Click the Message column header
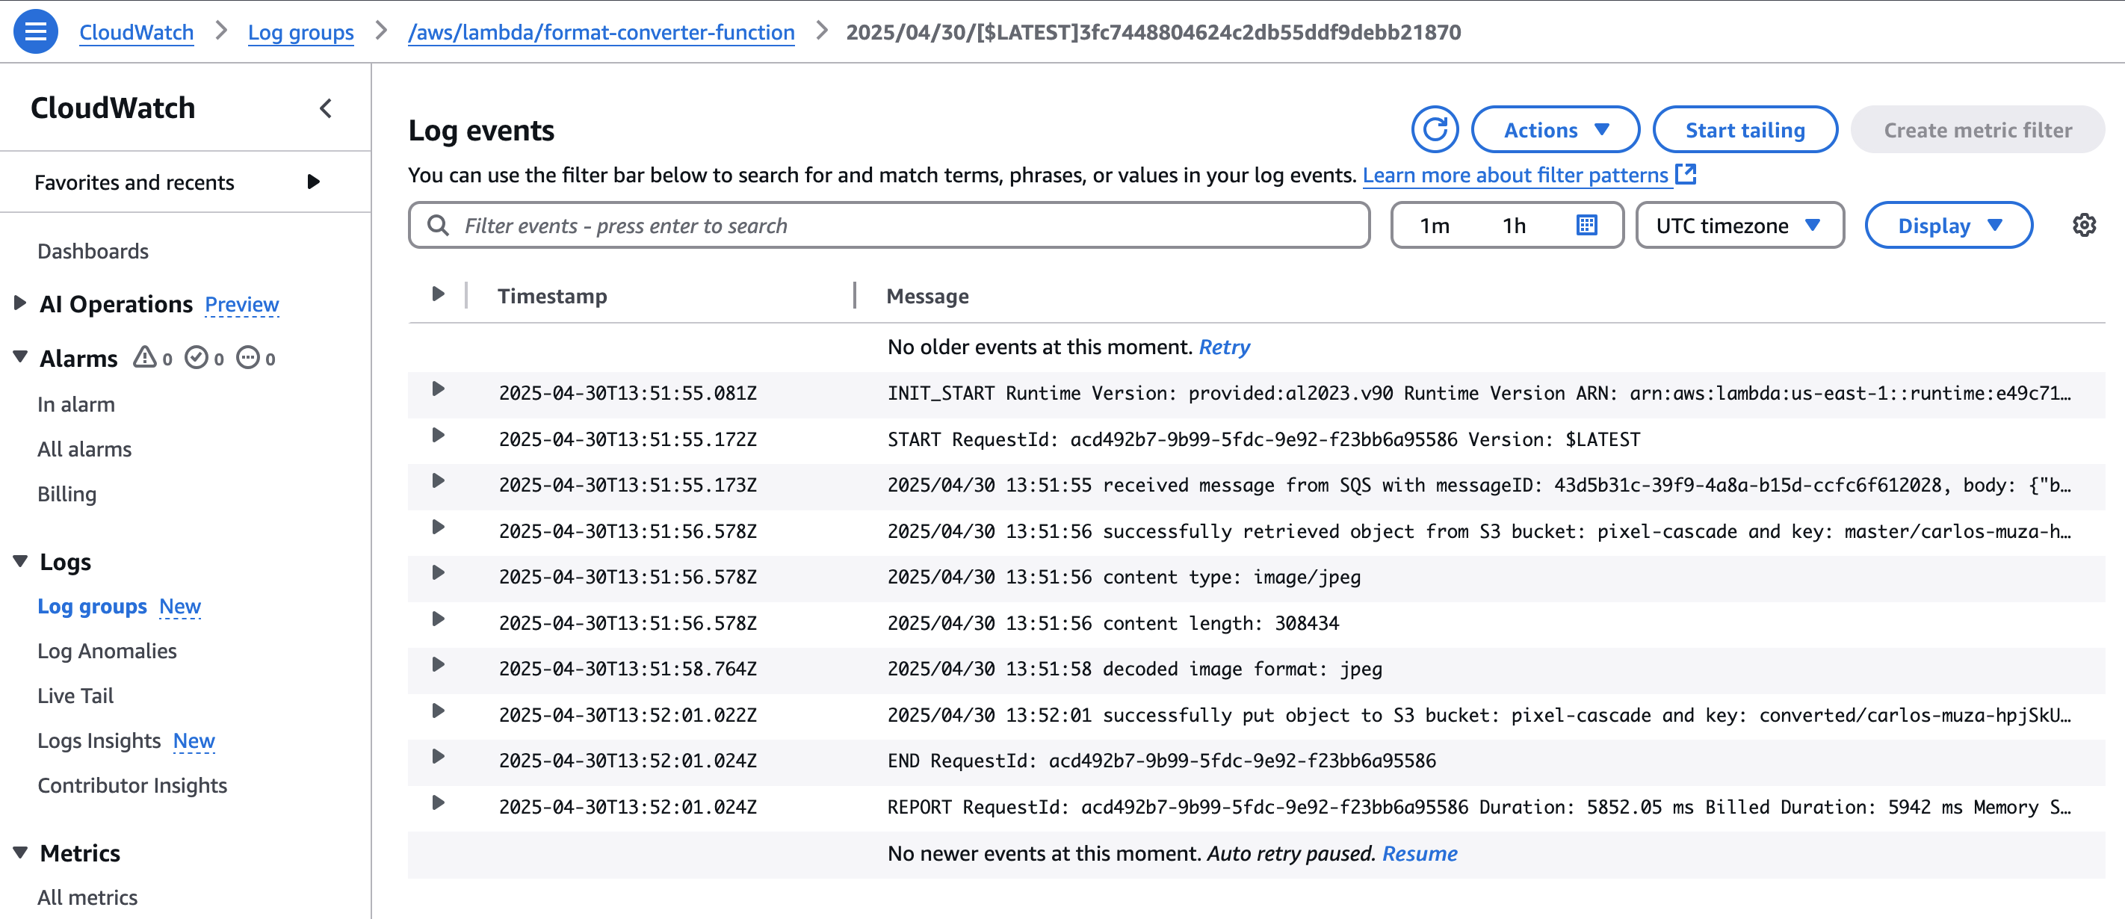This screenshot has height=919, width=2125. coord(927,295)
